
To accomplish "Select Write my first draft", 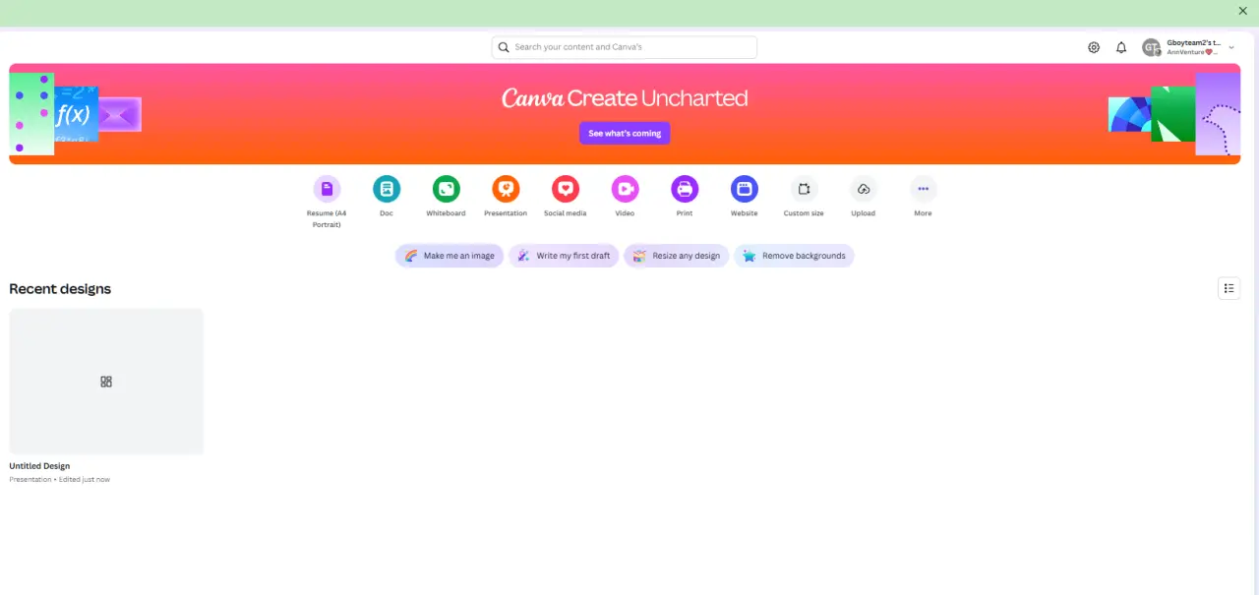I will pyautogui.click(x=564, y=256).
